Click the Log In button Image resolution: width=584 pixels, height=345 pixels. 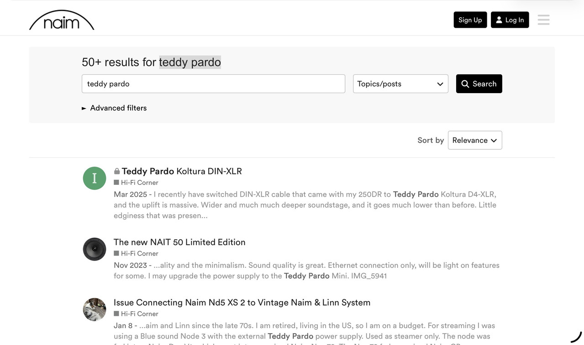pos(510,20)
